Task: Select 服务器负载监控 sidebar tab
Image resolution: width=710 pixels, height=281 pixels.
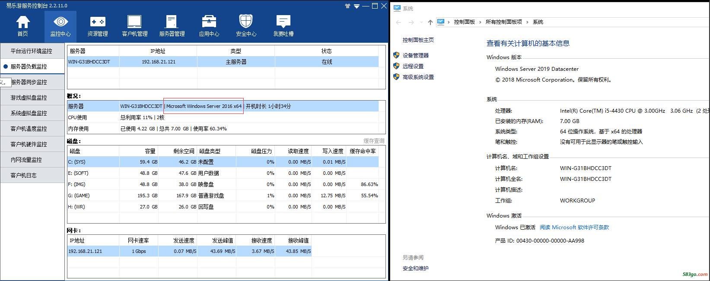Action: [32, 66]
